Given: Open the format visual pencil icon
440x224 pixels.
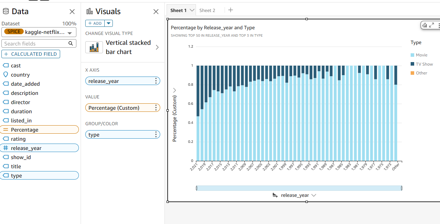Looking at the screenshot, I should 424,25.
